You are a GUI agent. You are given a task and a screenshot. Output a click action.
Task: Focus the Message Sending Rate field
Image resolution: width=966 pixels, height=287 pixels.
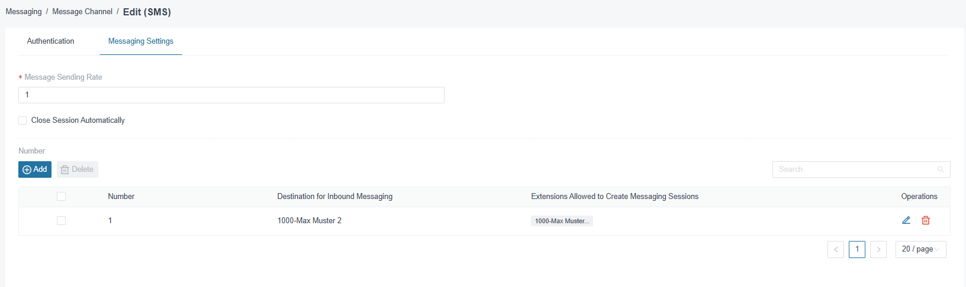coord(231,95)
